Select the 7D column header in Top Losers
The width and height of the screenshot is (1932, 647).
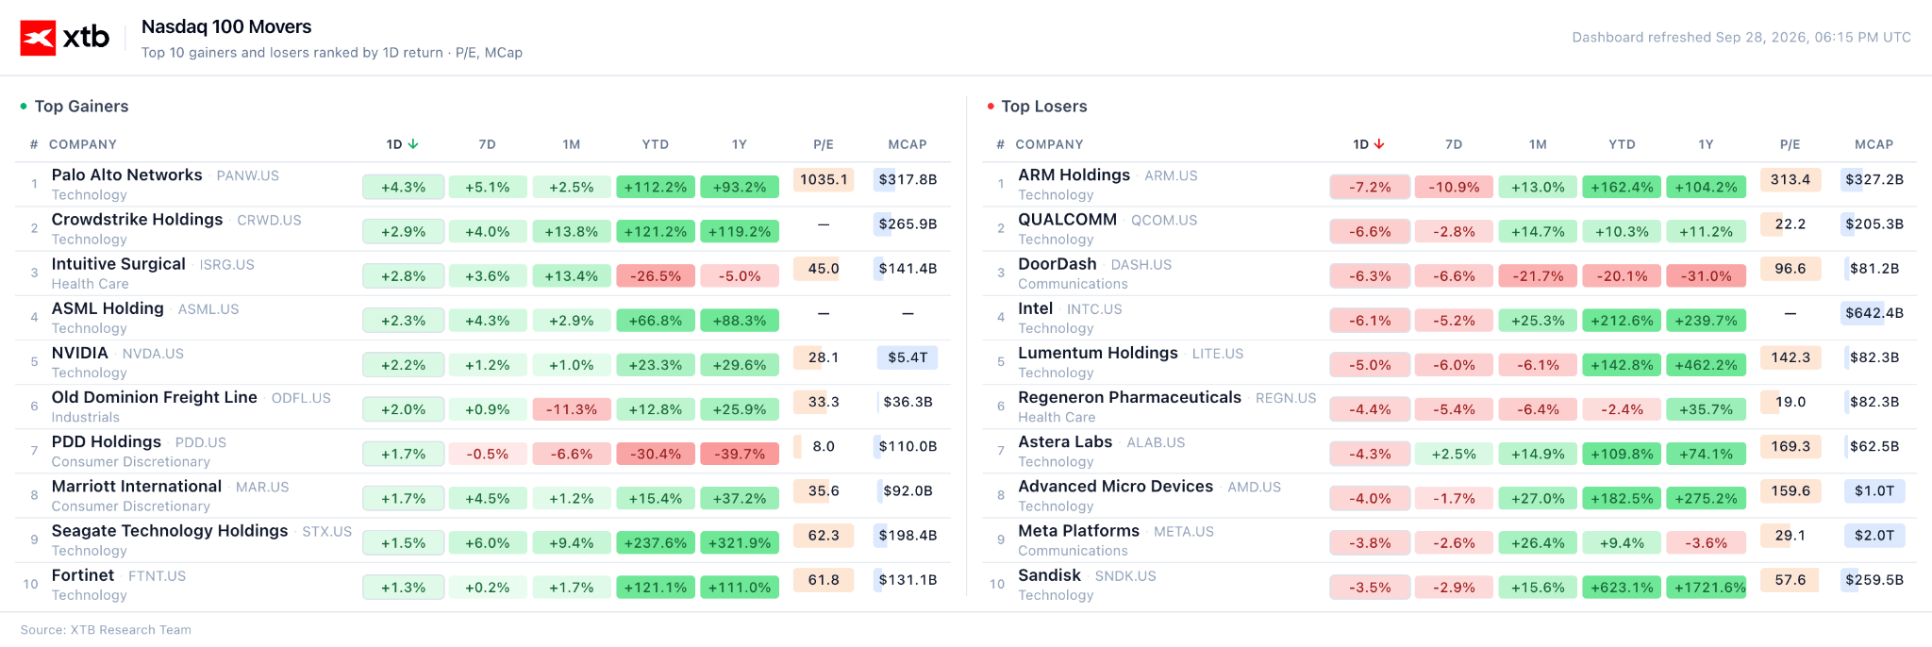tap(1454, 144)
